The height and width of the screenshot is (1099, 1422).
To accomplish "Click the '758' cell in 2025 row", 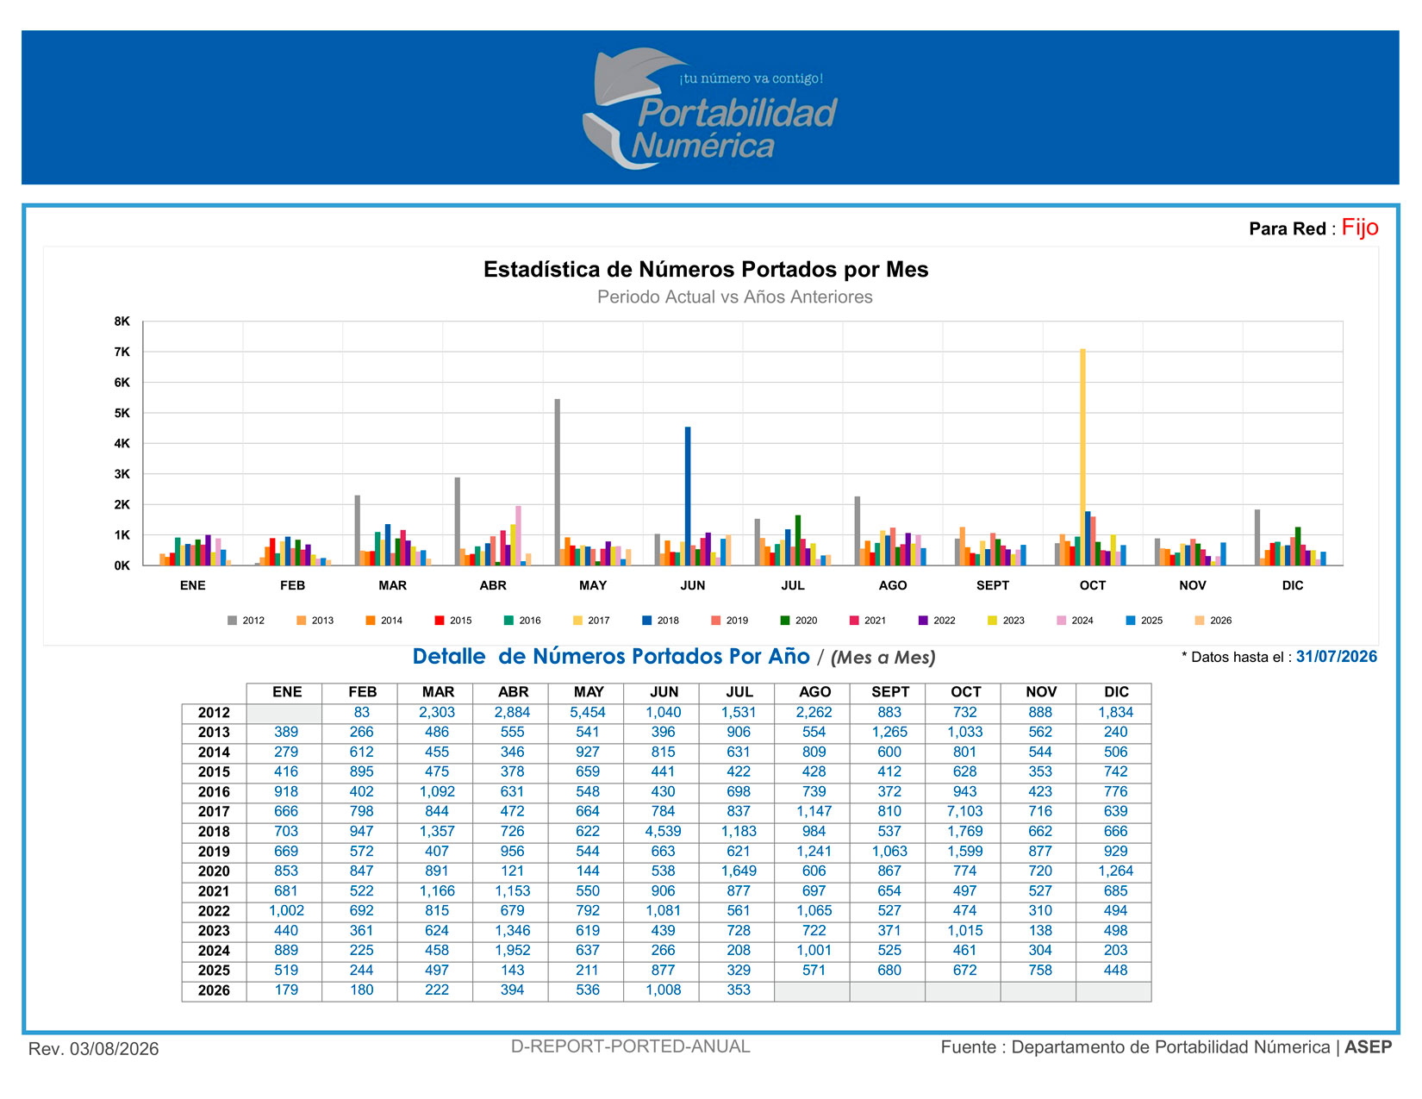I will (1040, 971).
